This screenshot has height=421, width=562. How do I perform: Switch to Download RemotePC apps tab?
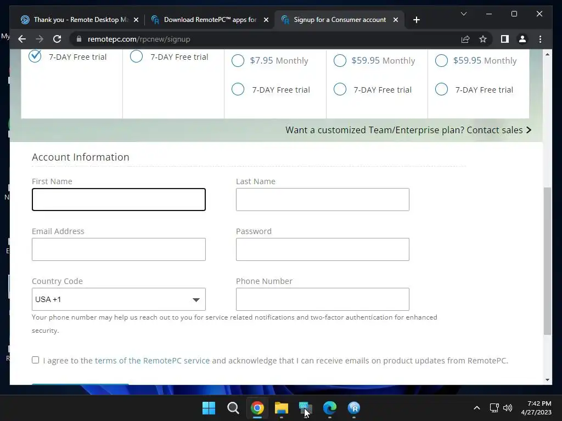(209, 20)
